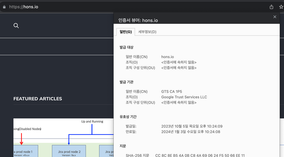The height and width of the screenshot is (157, 284).
Task: Bookmark page with the star icon
Action: (281, 7)
